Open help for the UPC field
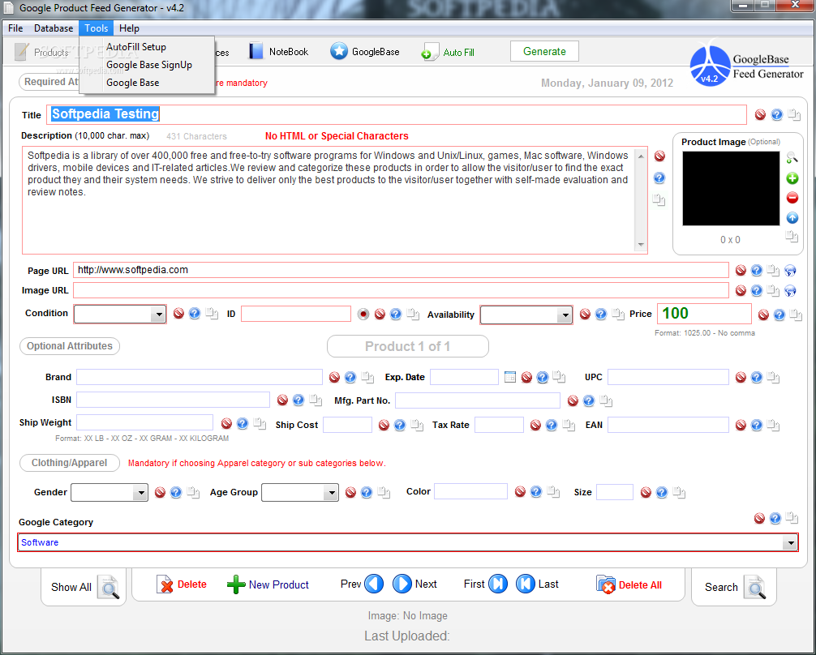816x655 pixels. point(757,377)
